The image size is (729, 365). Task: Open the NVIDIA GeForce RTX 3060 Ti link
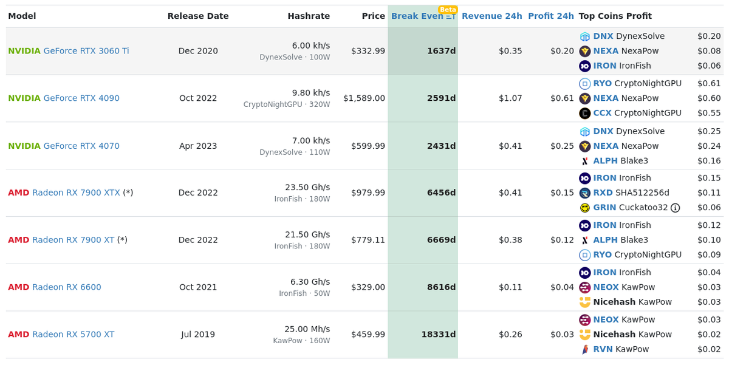coord(69,51)
